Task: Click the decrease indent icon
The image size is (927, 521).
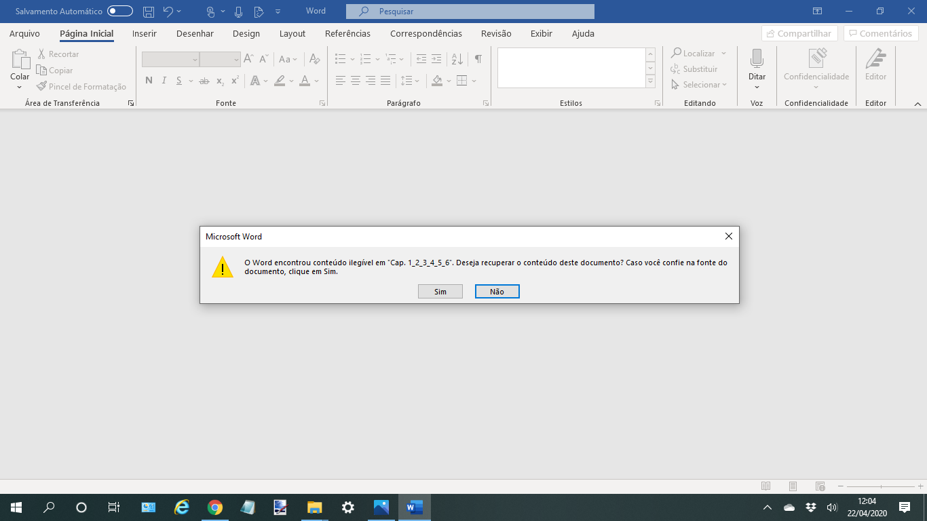Action: click(x=421, y=59)
